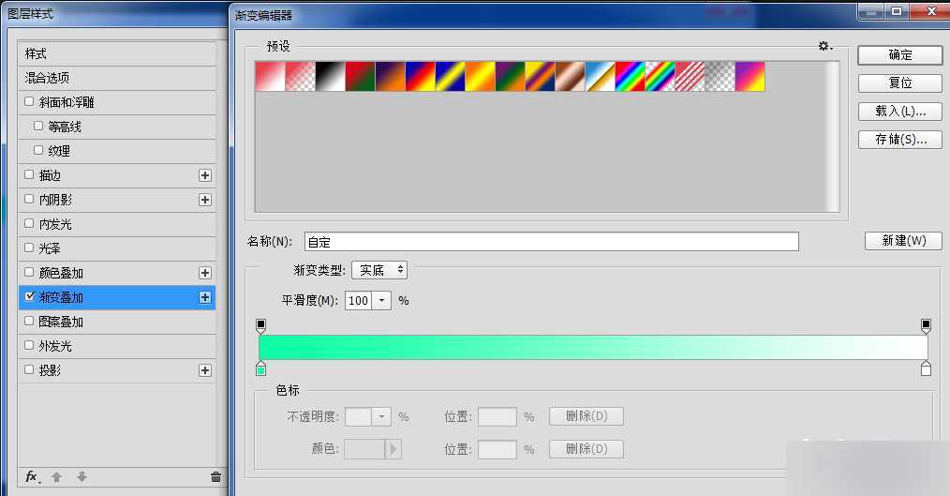Click the trash delete icon in layer styles
Viewport: 950px width, 496px height.
[215, 477]
